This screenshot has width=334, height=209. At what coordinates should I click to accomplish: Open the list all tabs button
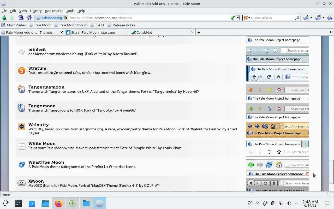pyautogui.click(x=331, y=32)
